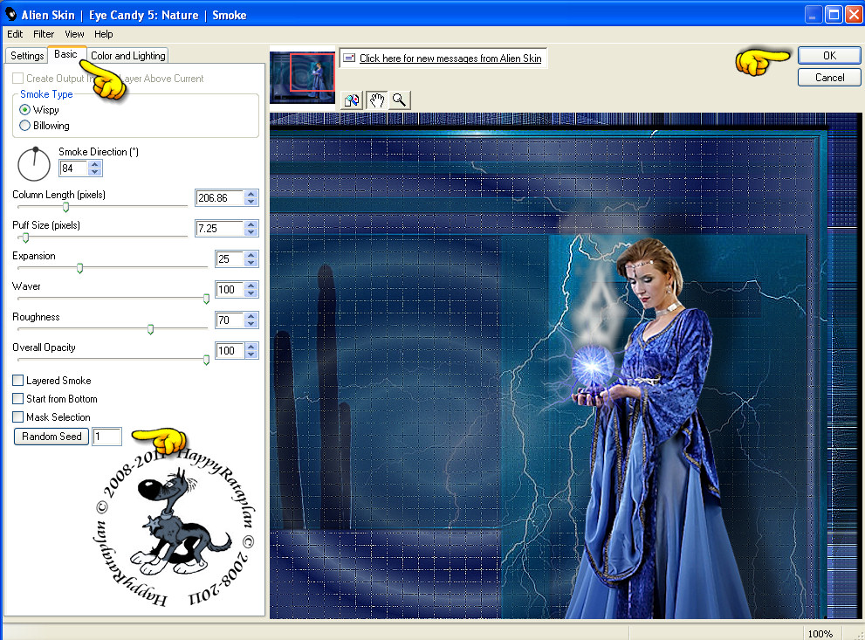Click the Overall Opacity slider handle
The image size is (865, 640).
(x=206, y=360)
